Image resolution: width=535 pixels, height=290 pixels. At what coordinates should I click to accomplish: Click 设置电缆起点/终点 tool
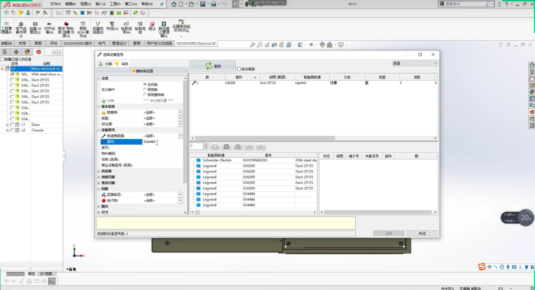(181, 27)
